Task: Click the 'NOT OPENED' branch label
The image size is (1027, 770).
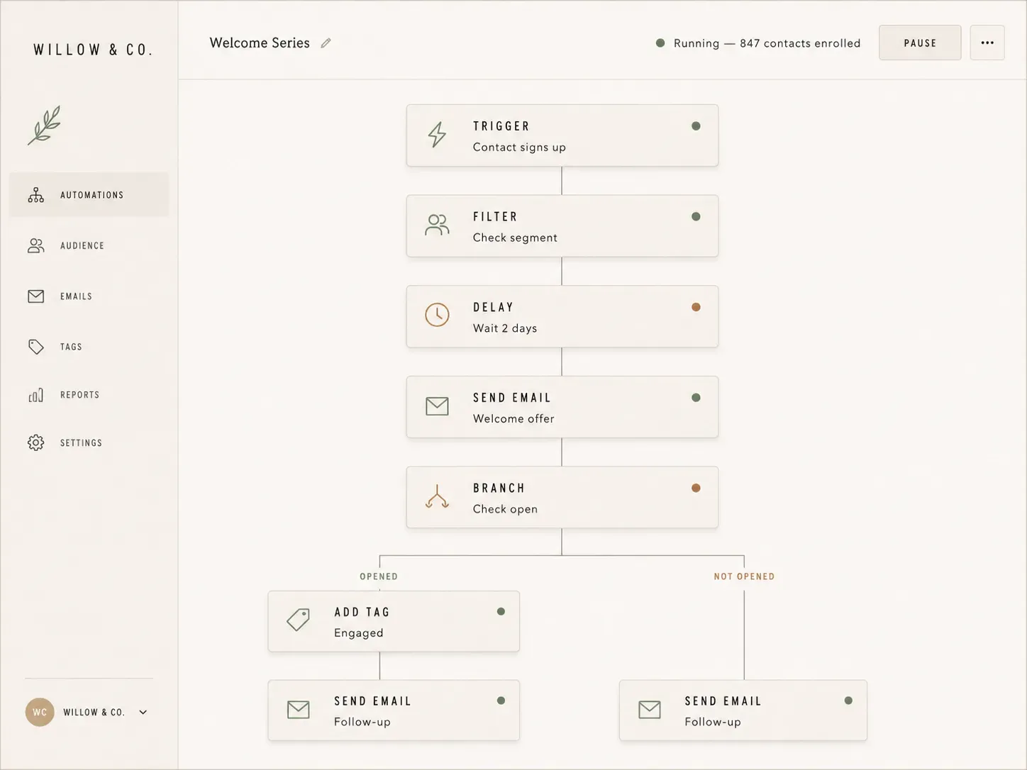Action: click(x=744, y=576)
